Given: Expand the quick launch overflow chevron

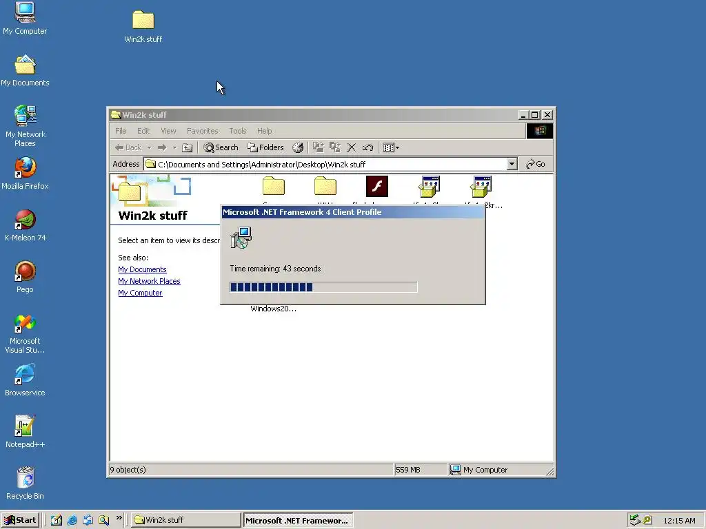Looking at the screenshot, I should coord(119,518).
